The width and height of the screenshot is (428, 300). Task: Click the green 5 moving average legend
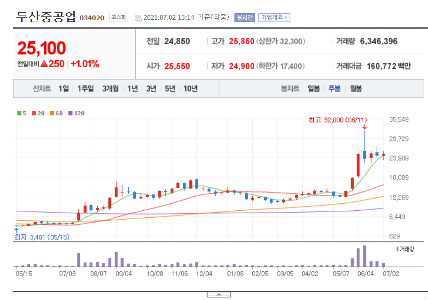22,113
